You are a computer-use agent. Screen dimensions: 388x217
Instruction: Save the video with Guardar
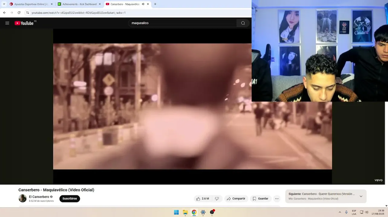pyautogui.click(x=261, y=199)
